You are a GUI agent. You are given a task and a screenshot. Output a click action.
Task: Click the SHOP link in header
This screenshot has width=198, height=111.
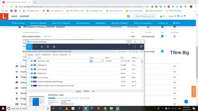click(x=15, y=16)
